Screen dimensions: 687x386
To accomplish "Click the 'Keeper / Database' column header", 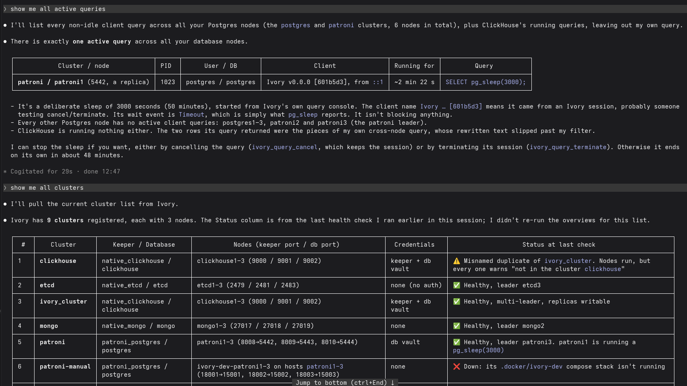I will [x=144, y=245].
